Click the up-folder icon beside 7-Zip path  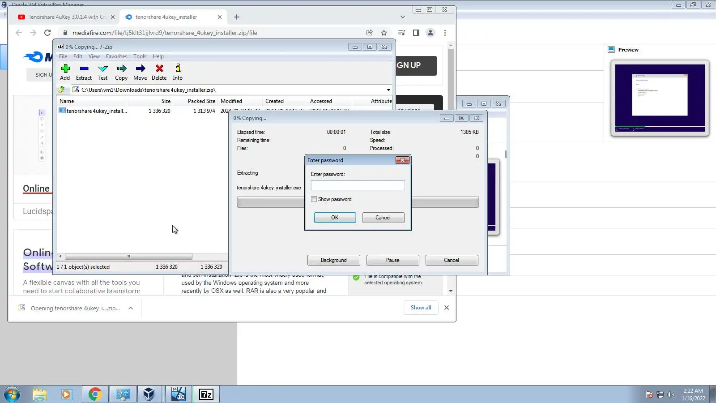(x=62, y=90)
